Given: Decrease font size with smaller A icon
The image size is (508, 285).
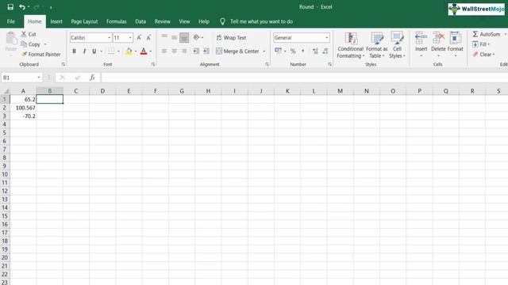Looking at the screenshot, I should (x=148, y=37).
